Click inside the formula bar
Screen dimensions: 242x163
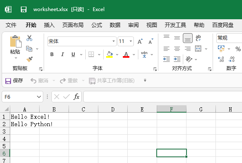pos(163,97)
